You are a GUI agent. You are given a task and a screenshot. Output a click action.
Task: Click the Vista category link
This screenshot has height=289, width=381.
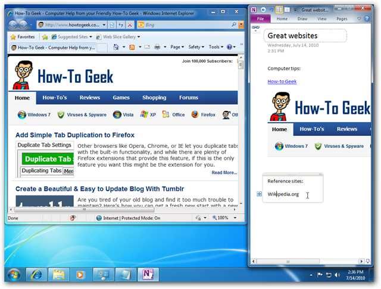[123, 114]
